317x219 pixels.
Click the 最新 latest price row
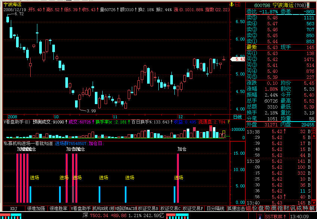point(281,48)
